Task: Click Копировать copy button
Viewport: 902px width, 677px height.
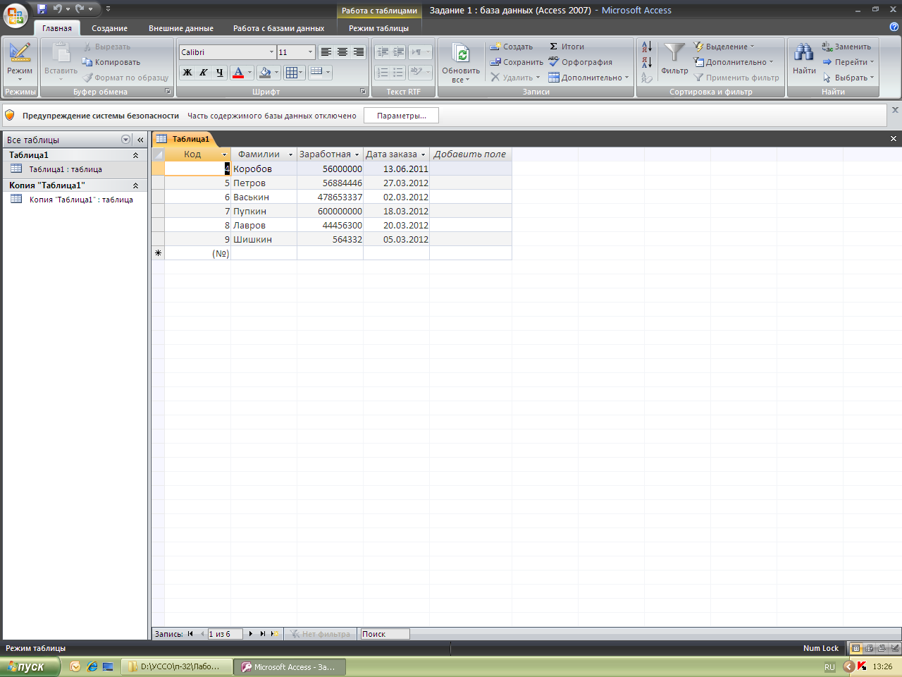Action: coord(111,62)
